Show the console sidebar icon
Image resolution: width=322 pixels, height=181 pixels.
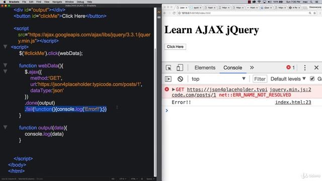point(168,79)
